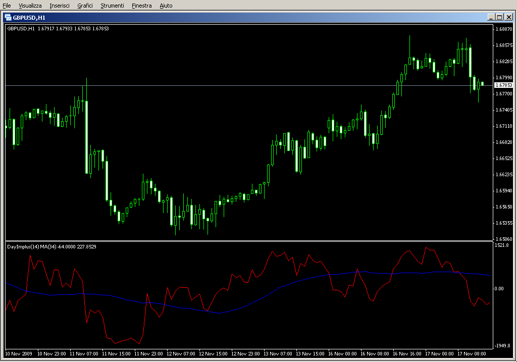This screenshot has height=362, width=517.
Task: Click time axis label 10 Nov 23:00
Action: coord(51,354)
